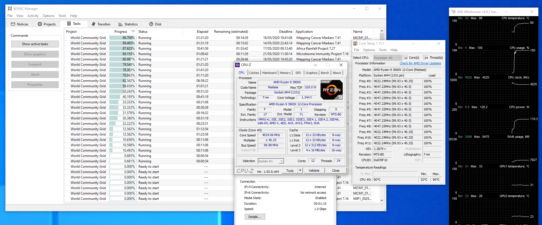This screenshot has width=542, height=225.
Task: Click the Core Temp model field AMD Ryzen 9 3900X
Action: click(407, 70)
